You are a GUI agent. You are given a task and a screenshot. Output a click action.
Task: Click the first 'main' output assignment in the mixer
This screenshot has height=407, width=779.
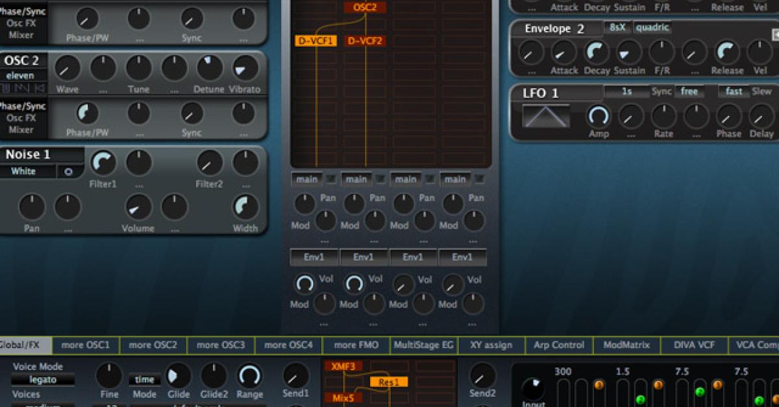point(306,179)
